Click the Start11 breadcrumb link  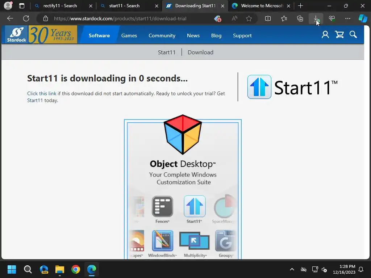coord(167,52)
